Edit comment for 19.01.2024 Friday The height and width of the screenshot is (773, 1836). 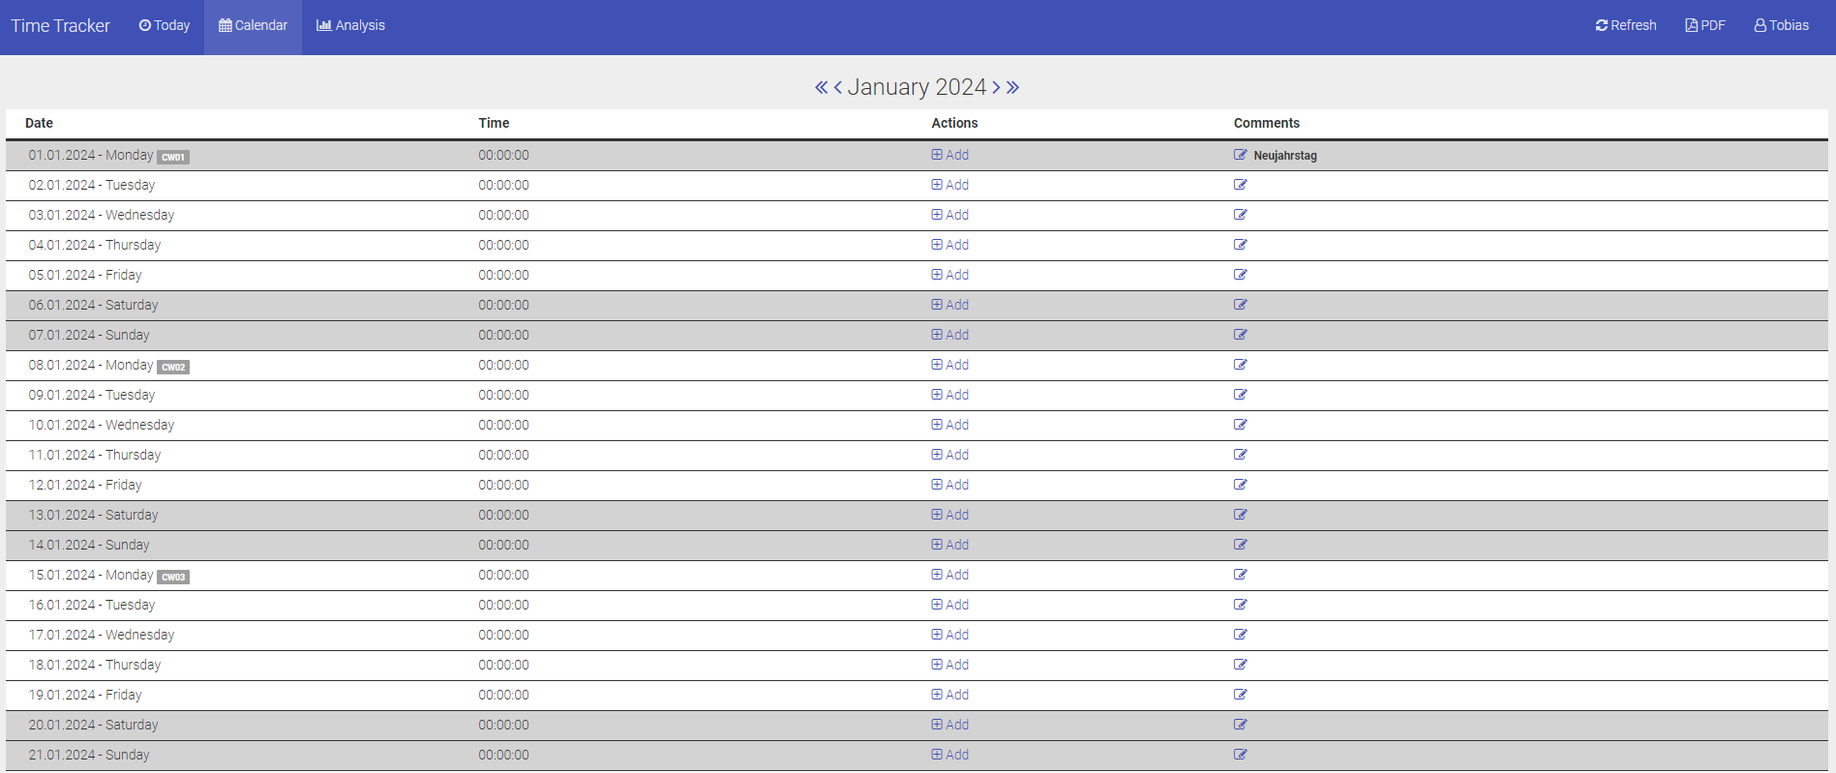1241,695
